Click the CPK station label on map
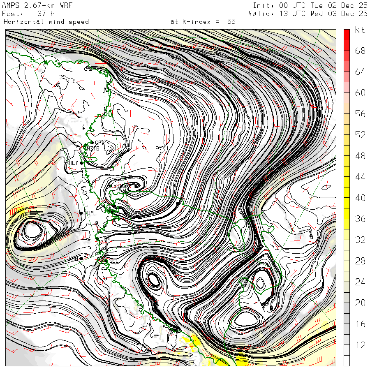370x370 pixels. pos(99,143)
